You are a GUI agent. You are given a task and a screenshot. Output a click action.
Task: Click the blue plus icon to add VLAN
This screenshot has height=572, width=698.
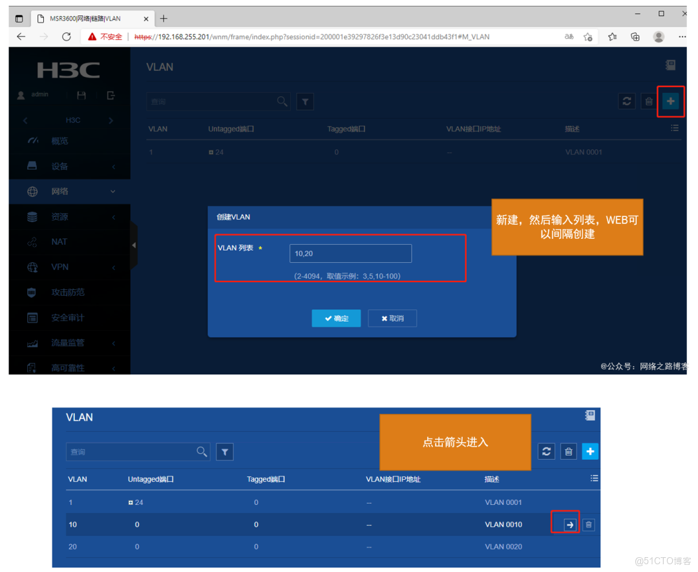(x=671, y=101)
